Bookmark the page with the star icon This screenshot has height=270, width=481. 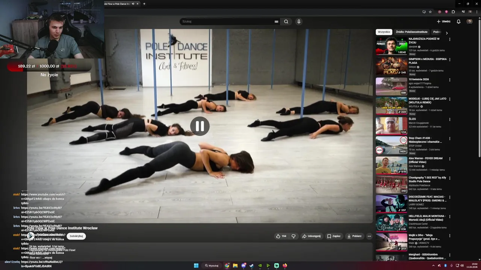pos(430,12)
